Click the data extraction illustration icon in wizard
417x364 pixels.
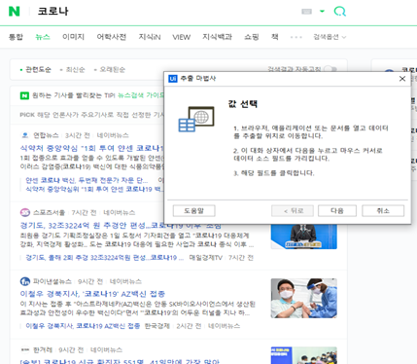click(196, 119)
